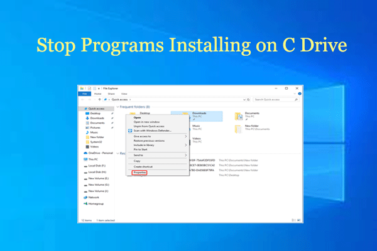
Task: Click the Up arrow navigation button
Action: tap(99, 99)
